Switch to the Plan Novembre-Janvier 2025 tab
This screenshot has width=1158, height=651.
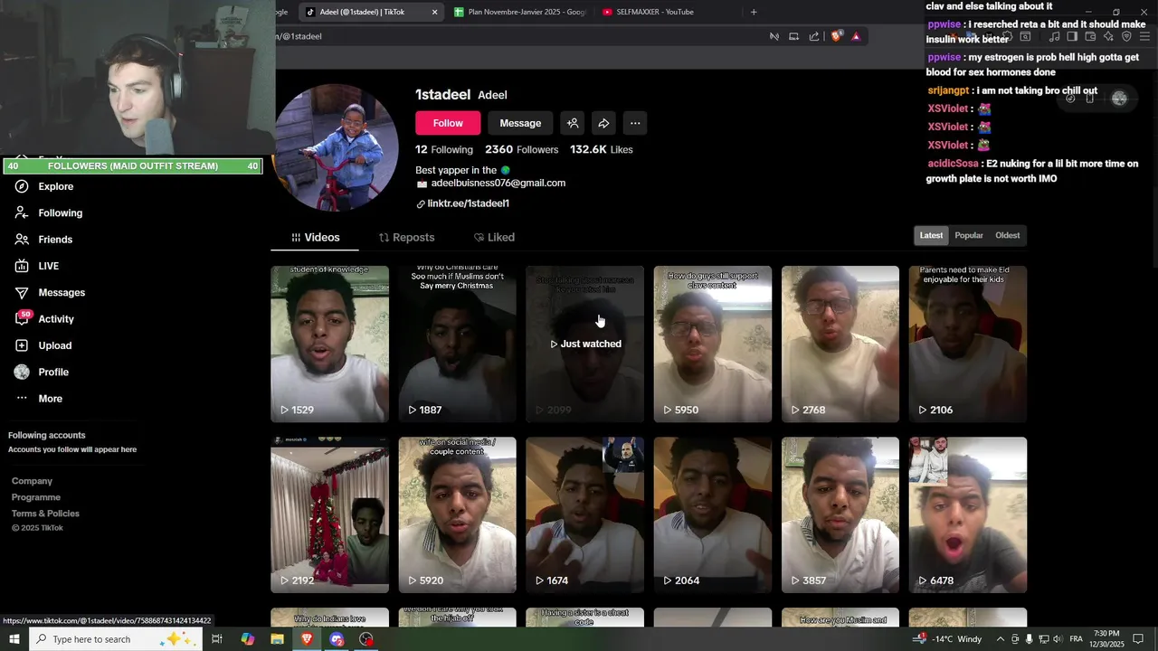(x=518, y=12)
